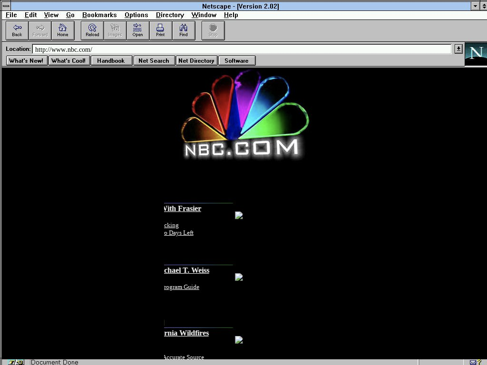Click the Find binoculars icon
487x365 pixels.
click(183, 30)
